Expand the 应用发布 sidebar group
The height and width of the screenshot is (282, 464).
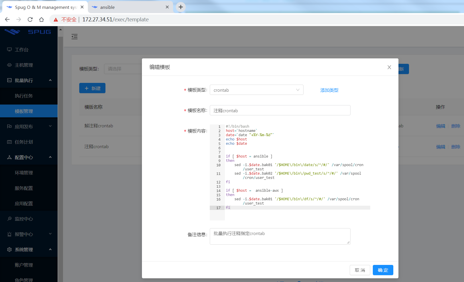[29, 126]
